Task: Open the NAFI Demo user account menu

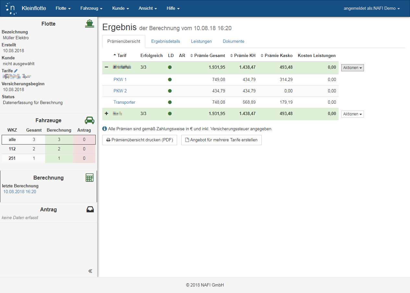Action: (x=372, y=8)
